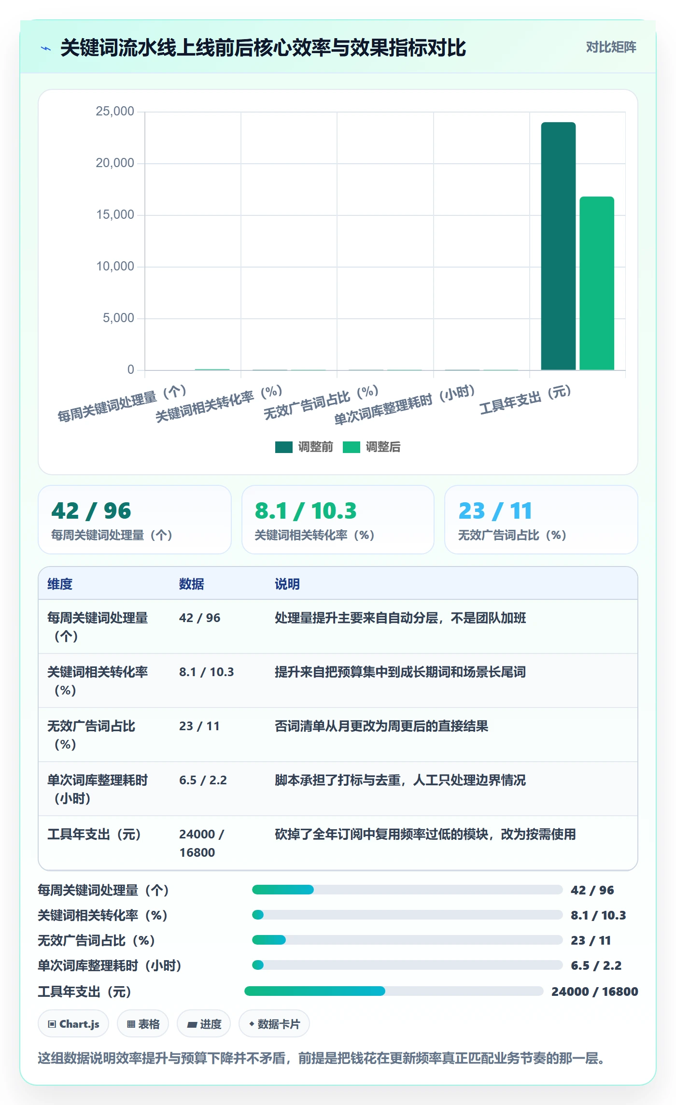This screenshot has width=676, height=1105.
Task: Click the text 脚本承担了打标与去重
Action: point(338,780)
